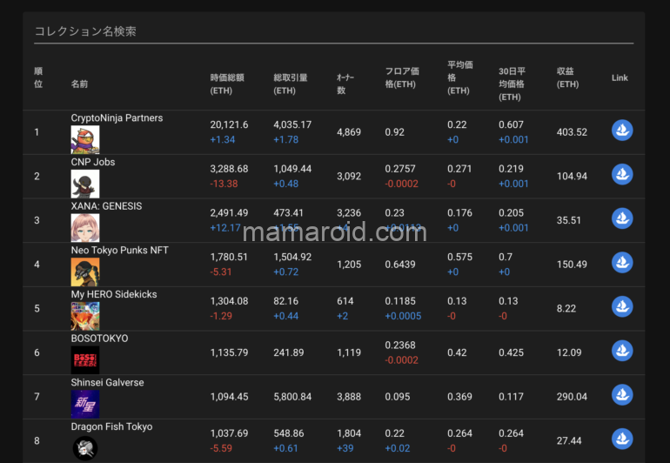The height and width of the screenshot is (463, 670).
Task: Click the Neo Tokyo Punks NFT name
Action: click(x=119, y=251)
